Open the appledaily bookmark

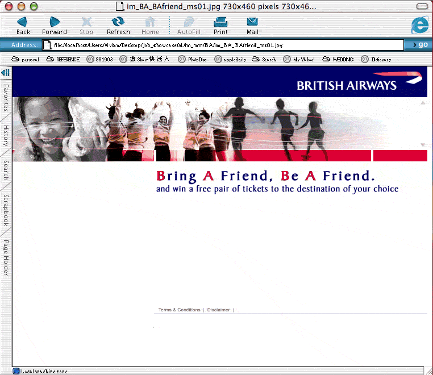230,59
